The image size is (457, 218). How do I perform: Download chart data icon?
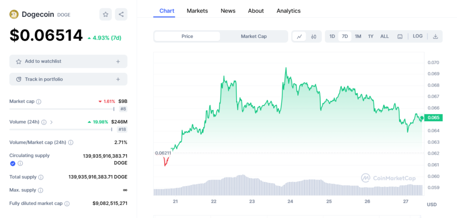[436, 37]
